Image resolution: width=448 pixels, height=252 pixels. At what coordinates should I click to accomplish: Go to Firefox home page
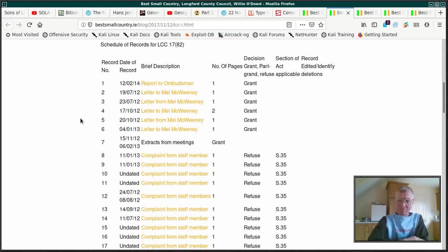[x=40, y=25]
